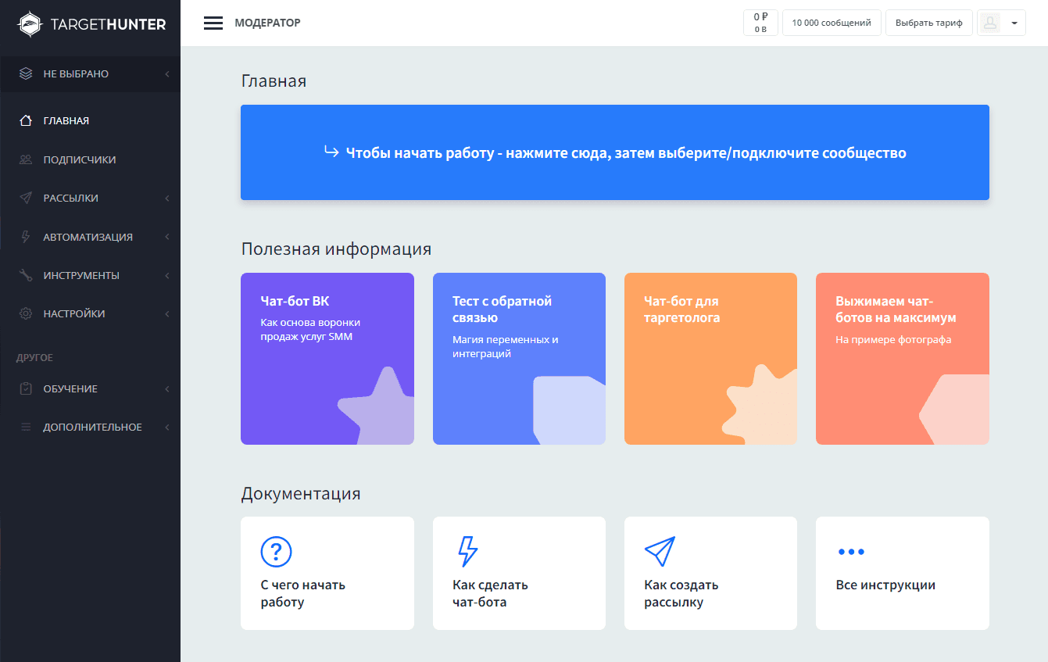This screenshot has height=662, width=1048.
Task: Open the user profile dropdown arrow
Action: tap(1014, 23)
